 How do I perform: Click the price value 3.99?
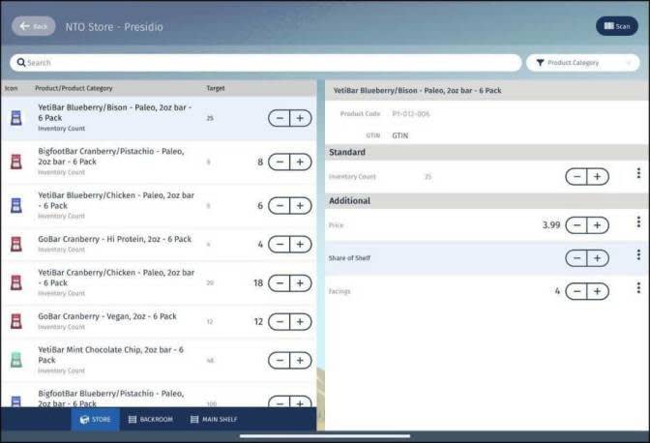(x=551, y=225)
